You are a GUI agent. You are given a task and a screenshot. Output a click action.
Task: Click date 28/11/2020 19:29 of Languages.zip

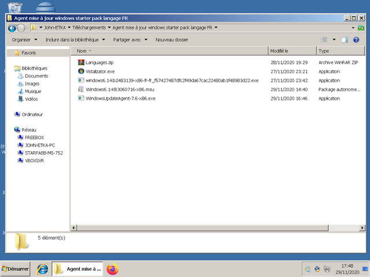point(289,63)
